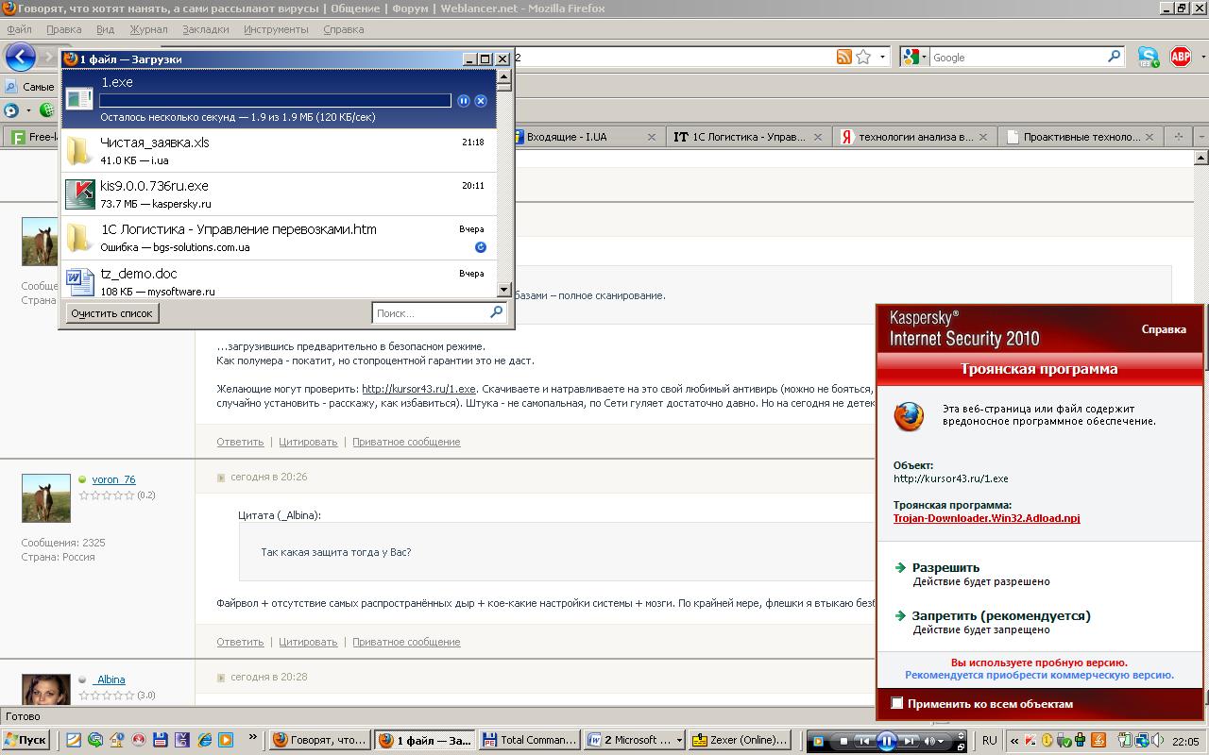Click Пуск start button
Image resolution: width=1209 pixels, height=755 pixels.
(26, 741)
